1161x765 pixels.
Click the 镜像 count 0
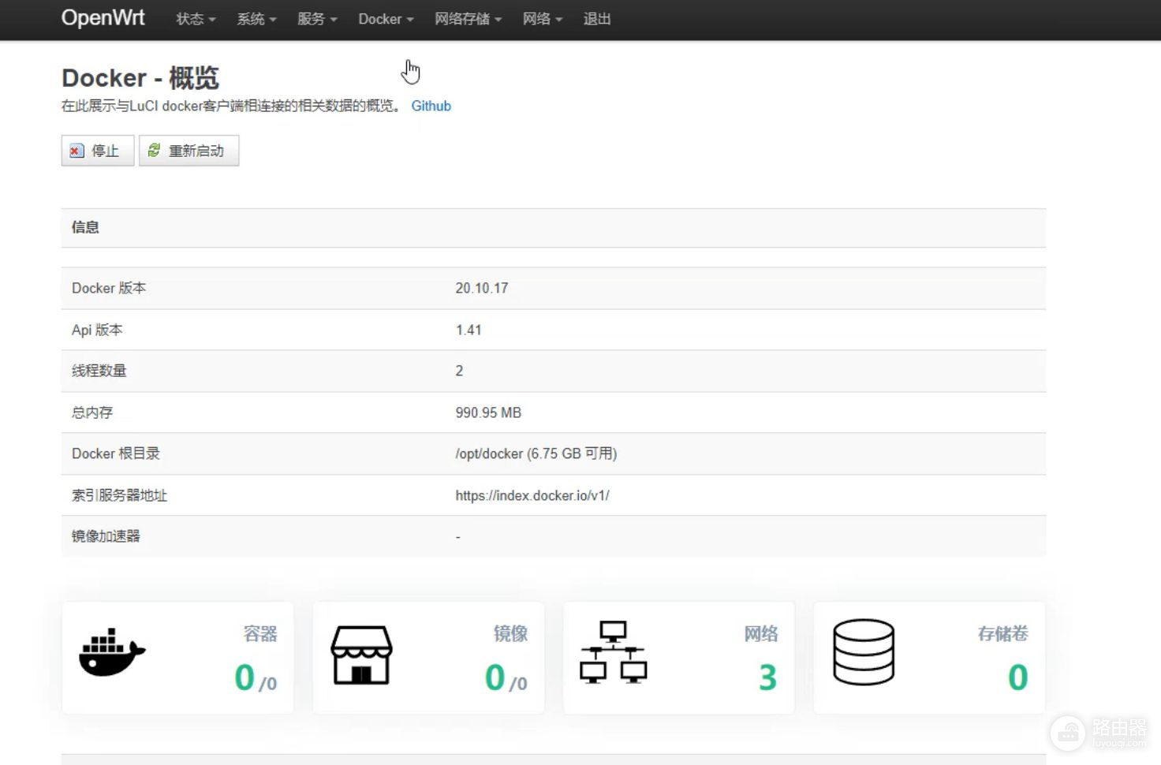(495, 677)
